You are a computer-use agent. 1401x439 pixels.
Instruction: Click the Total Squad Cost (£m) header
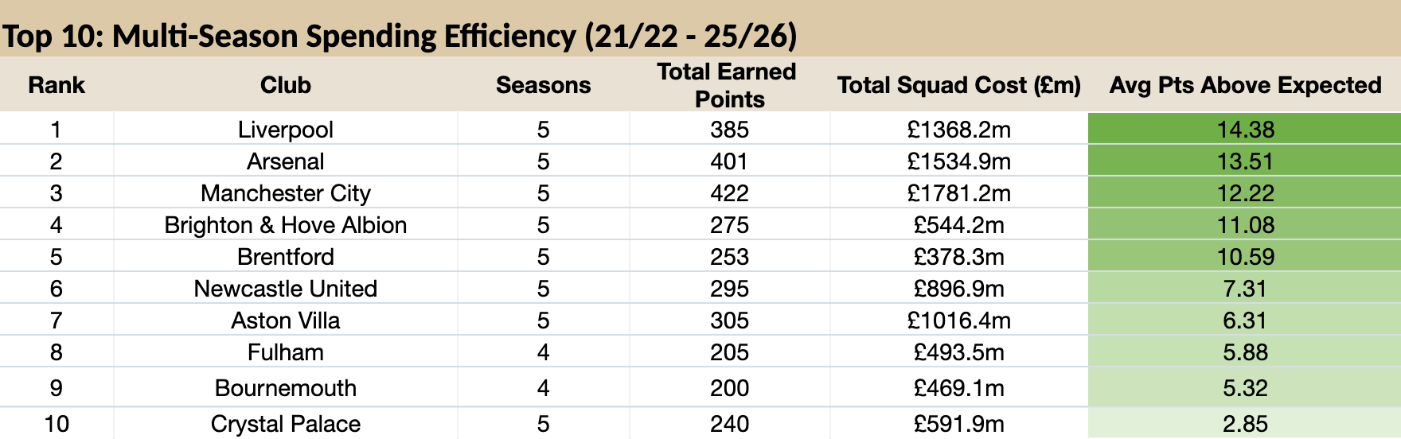pos(959,85)
